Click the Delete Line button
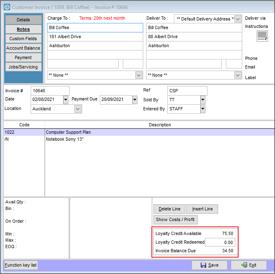This screenshot has width=275, height=274. click(169, 209)
